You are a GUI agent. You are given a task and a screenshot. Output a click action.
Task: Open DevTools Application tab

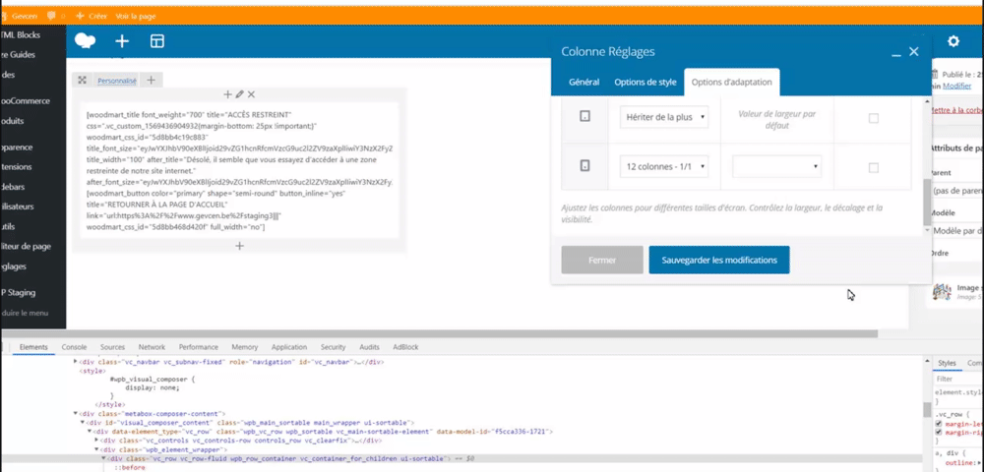(x=289, y=347)
